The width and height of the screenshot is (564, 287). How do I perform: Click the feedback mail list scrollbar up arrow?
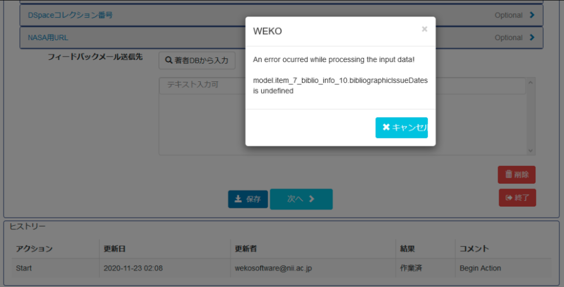click(x=530, y=83)
